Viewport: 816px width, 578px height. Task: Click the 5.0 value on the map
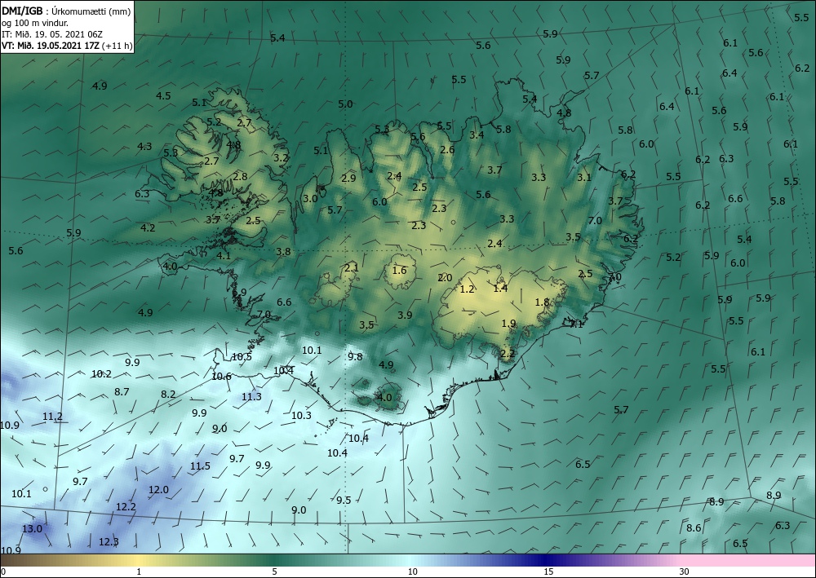[x=345, y=104]
